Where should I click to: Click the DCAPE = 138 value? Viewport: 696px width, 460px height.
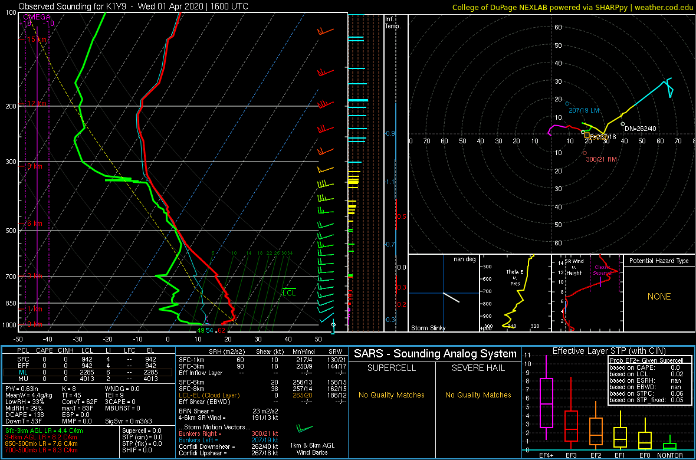25,416
